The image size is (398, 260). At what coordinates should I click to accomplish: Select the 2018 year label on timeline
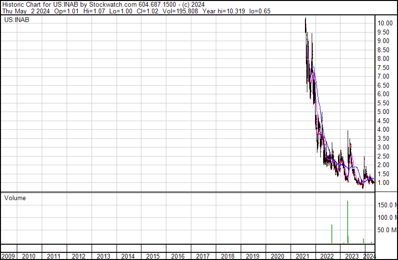point(227,256)
